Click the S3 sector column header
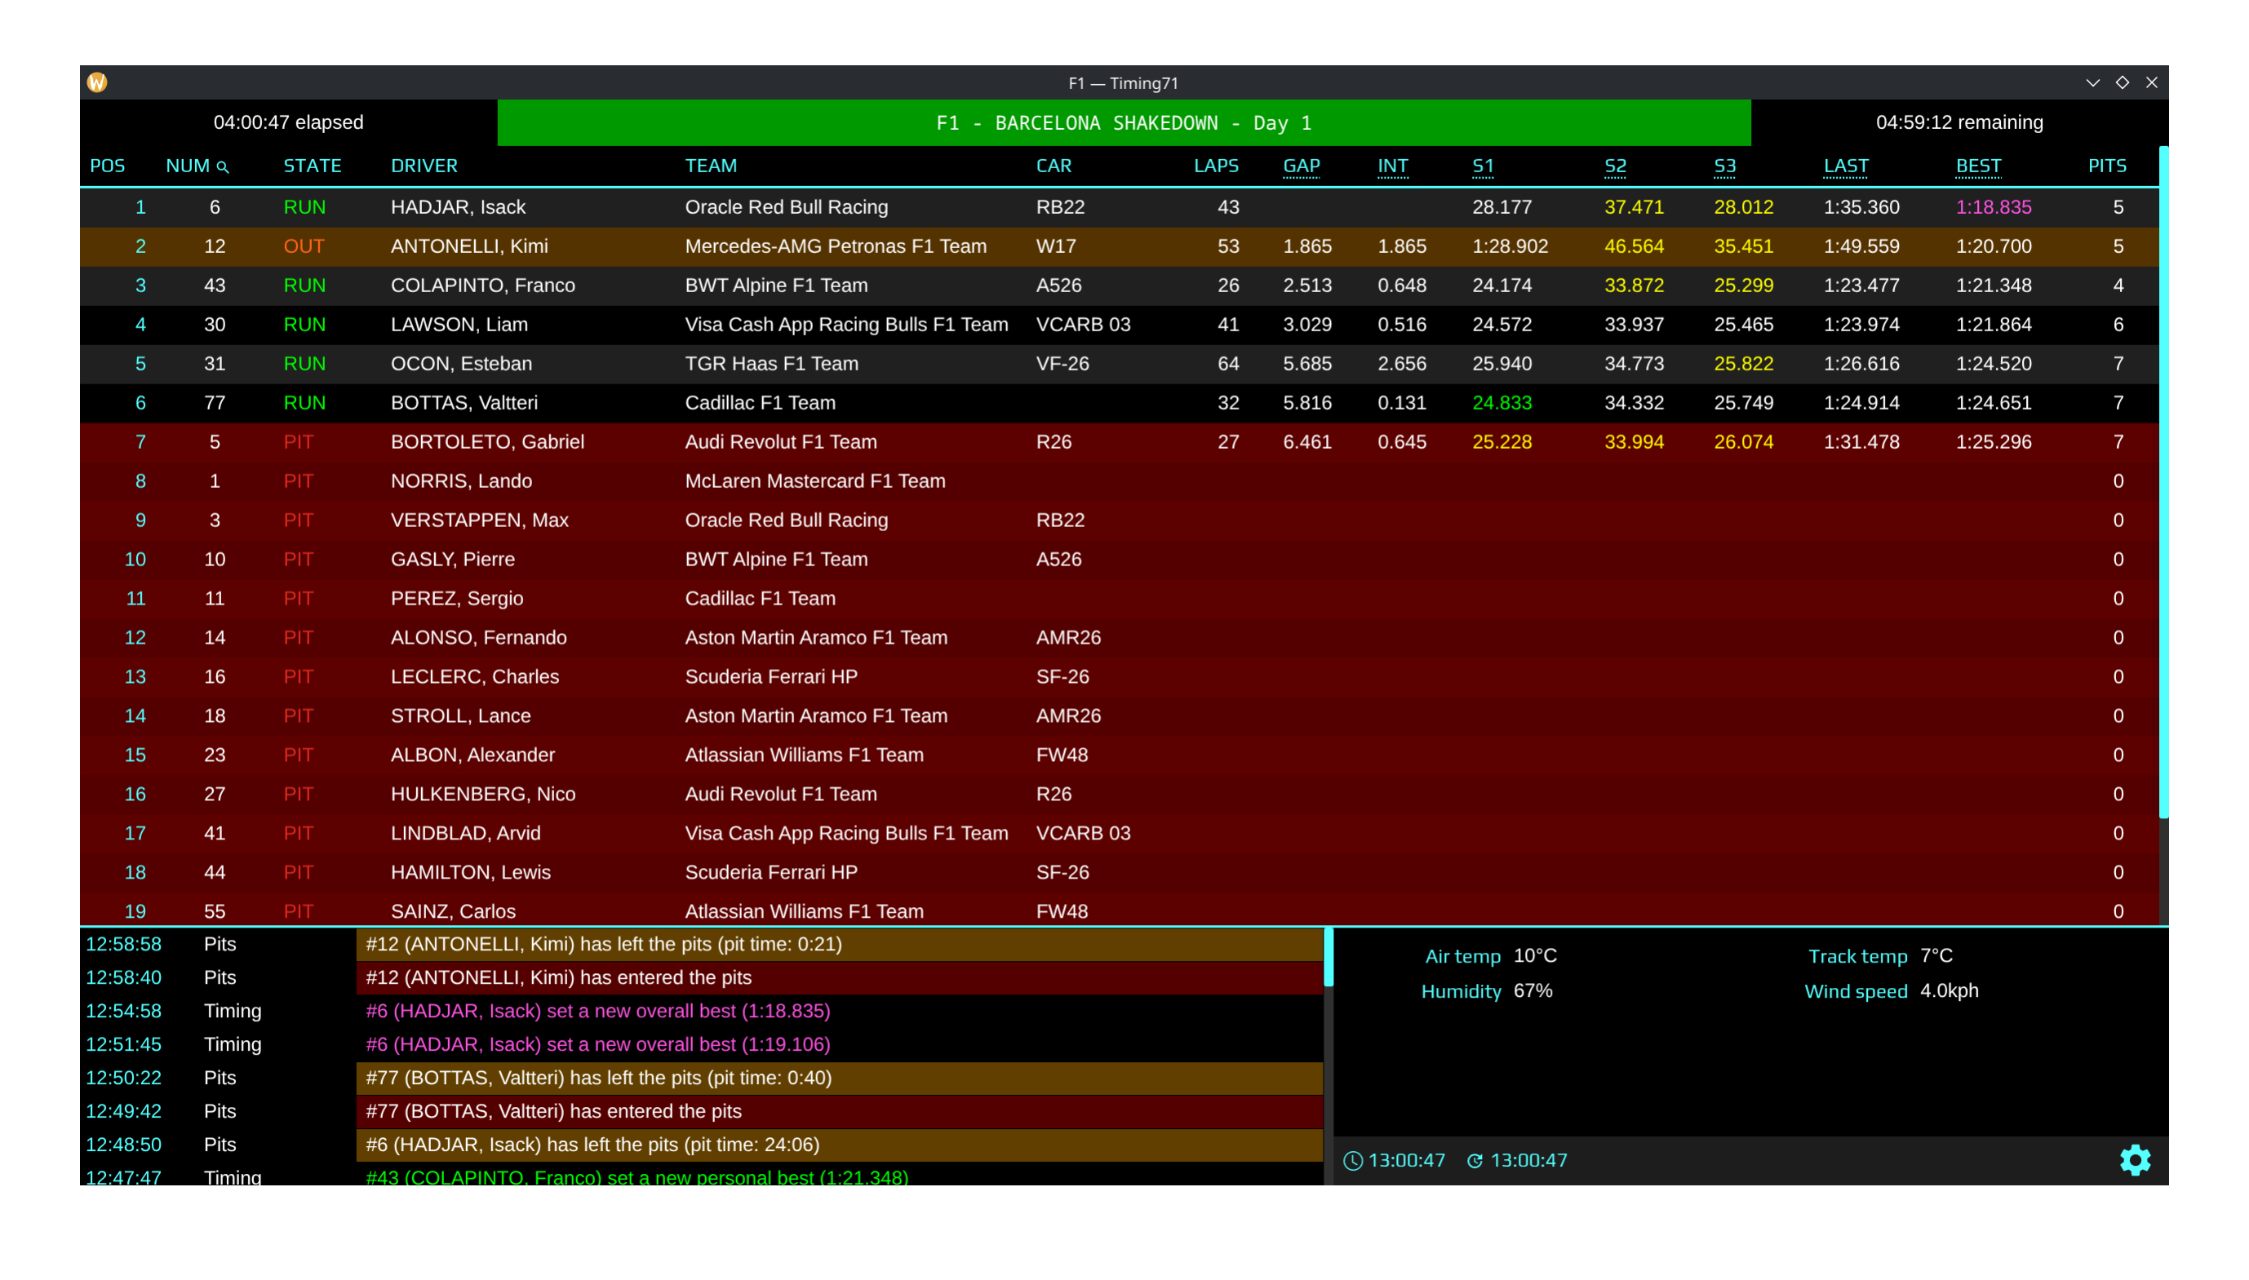 click(1724, 166)
